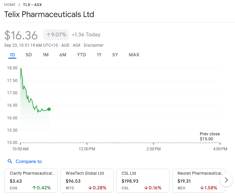Open the WiseTech Global Ltd card

coord(87,180)
